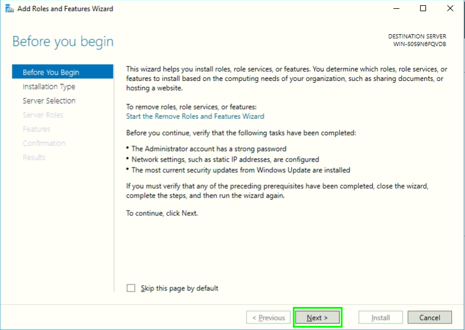Select the Confirmation step
Screen dimensions: 465x330
pyautogui.click(x=44, y=143)
